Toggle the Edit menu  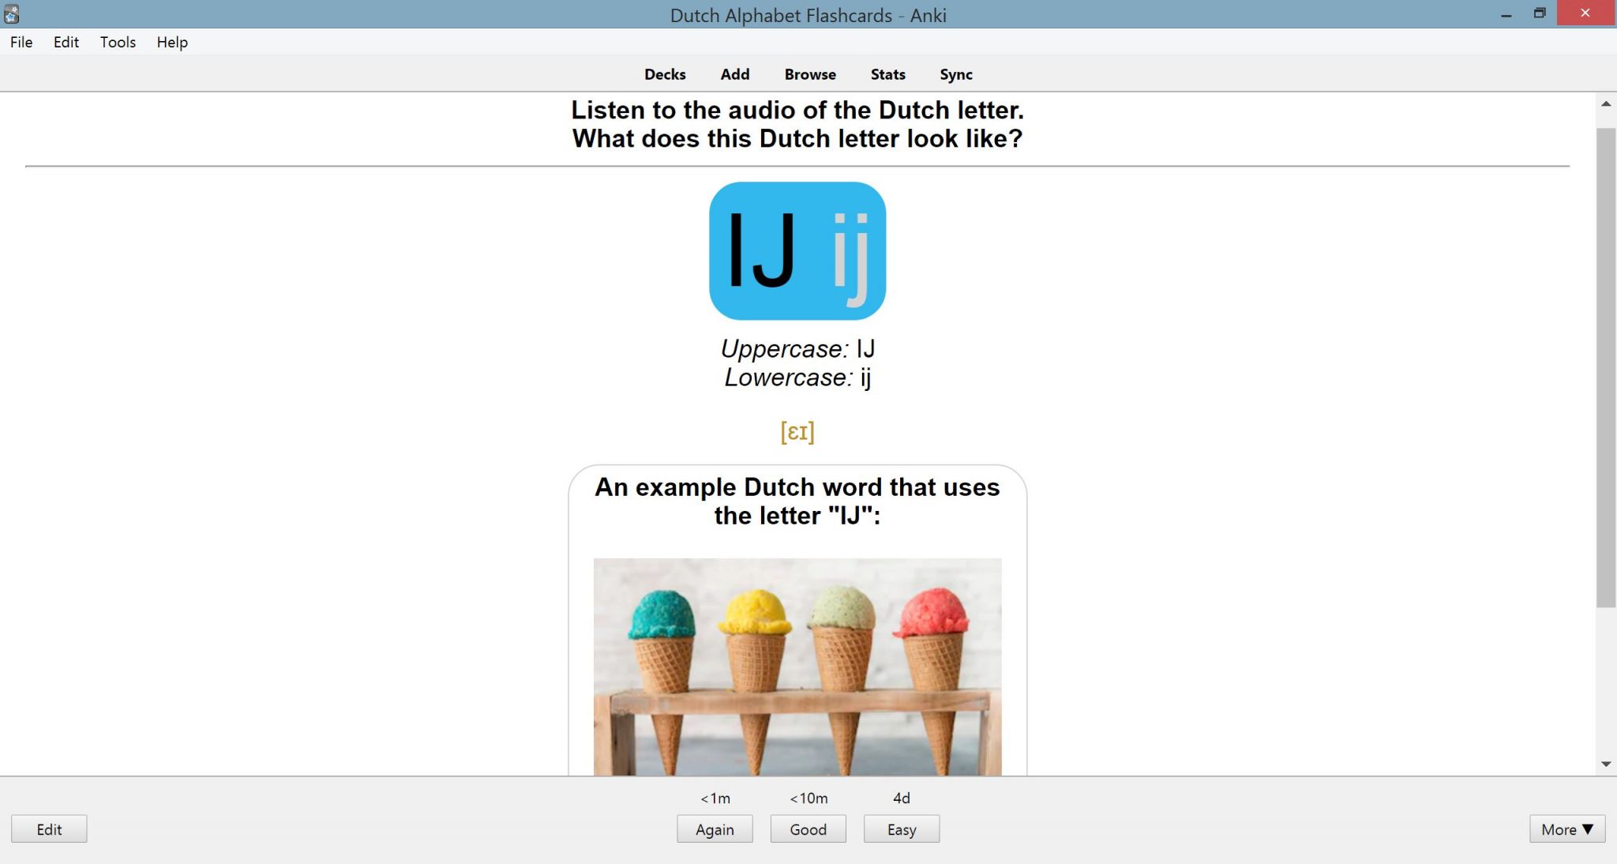pyautogui.click(x=64, y=42)
